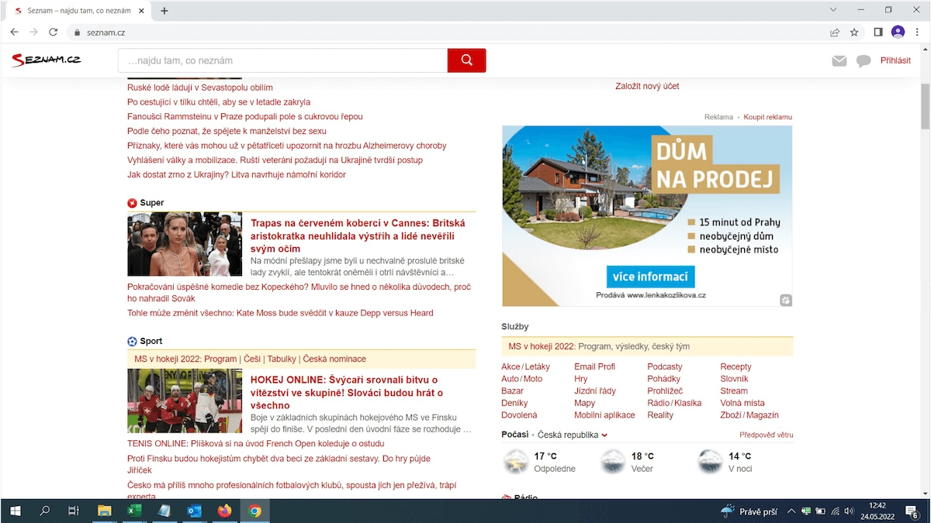The image size is (931, 523).
Task: Open the Chrome tab search chevron
Action: tap(833, 10)
